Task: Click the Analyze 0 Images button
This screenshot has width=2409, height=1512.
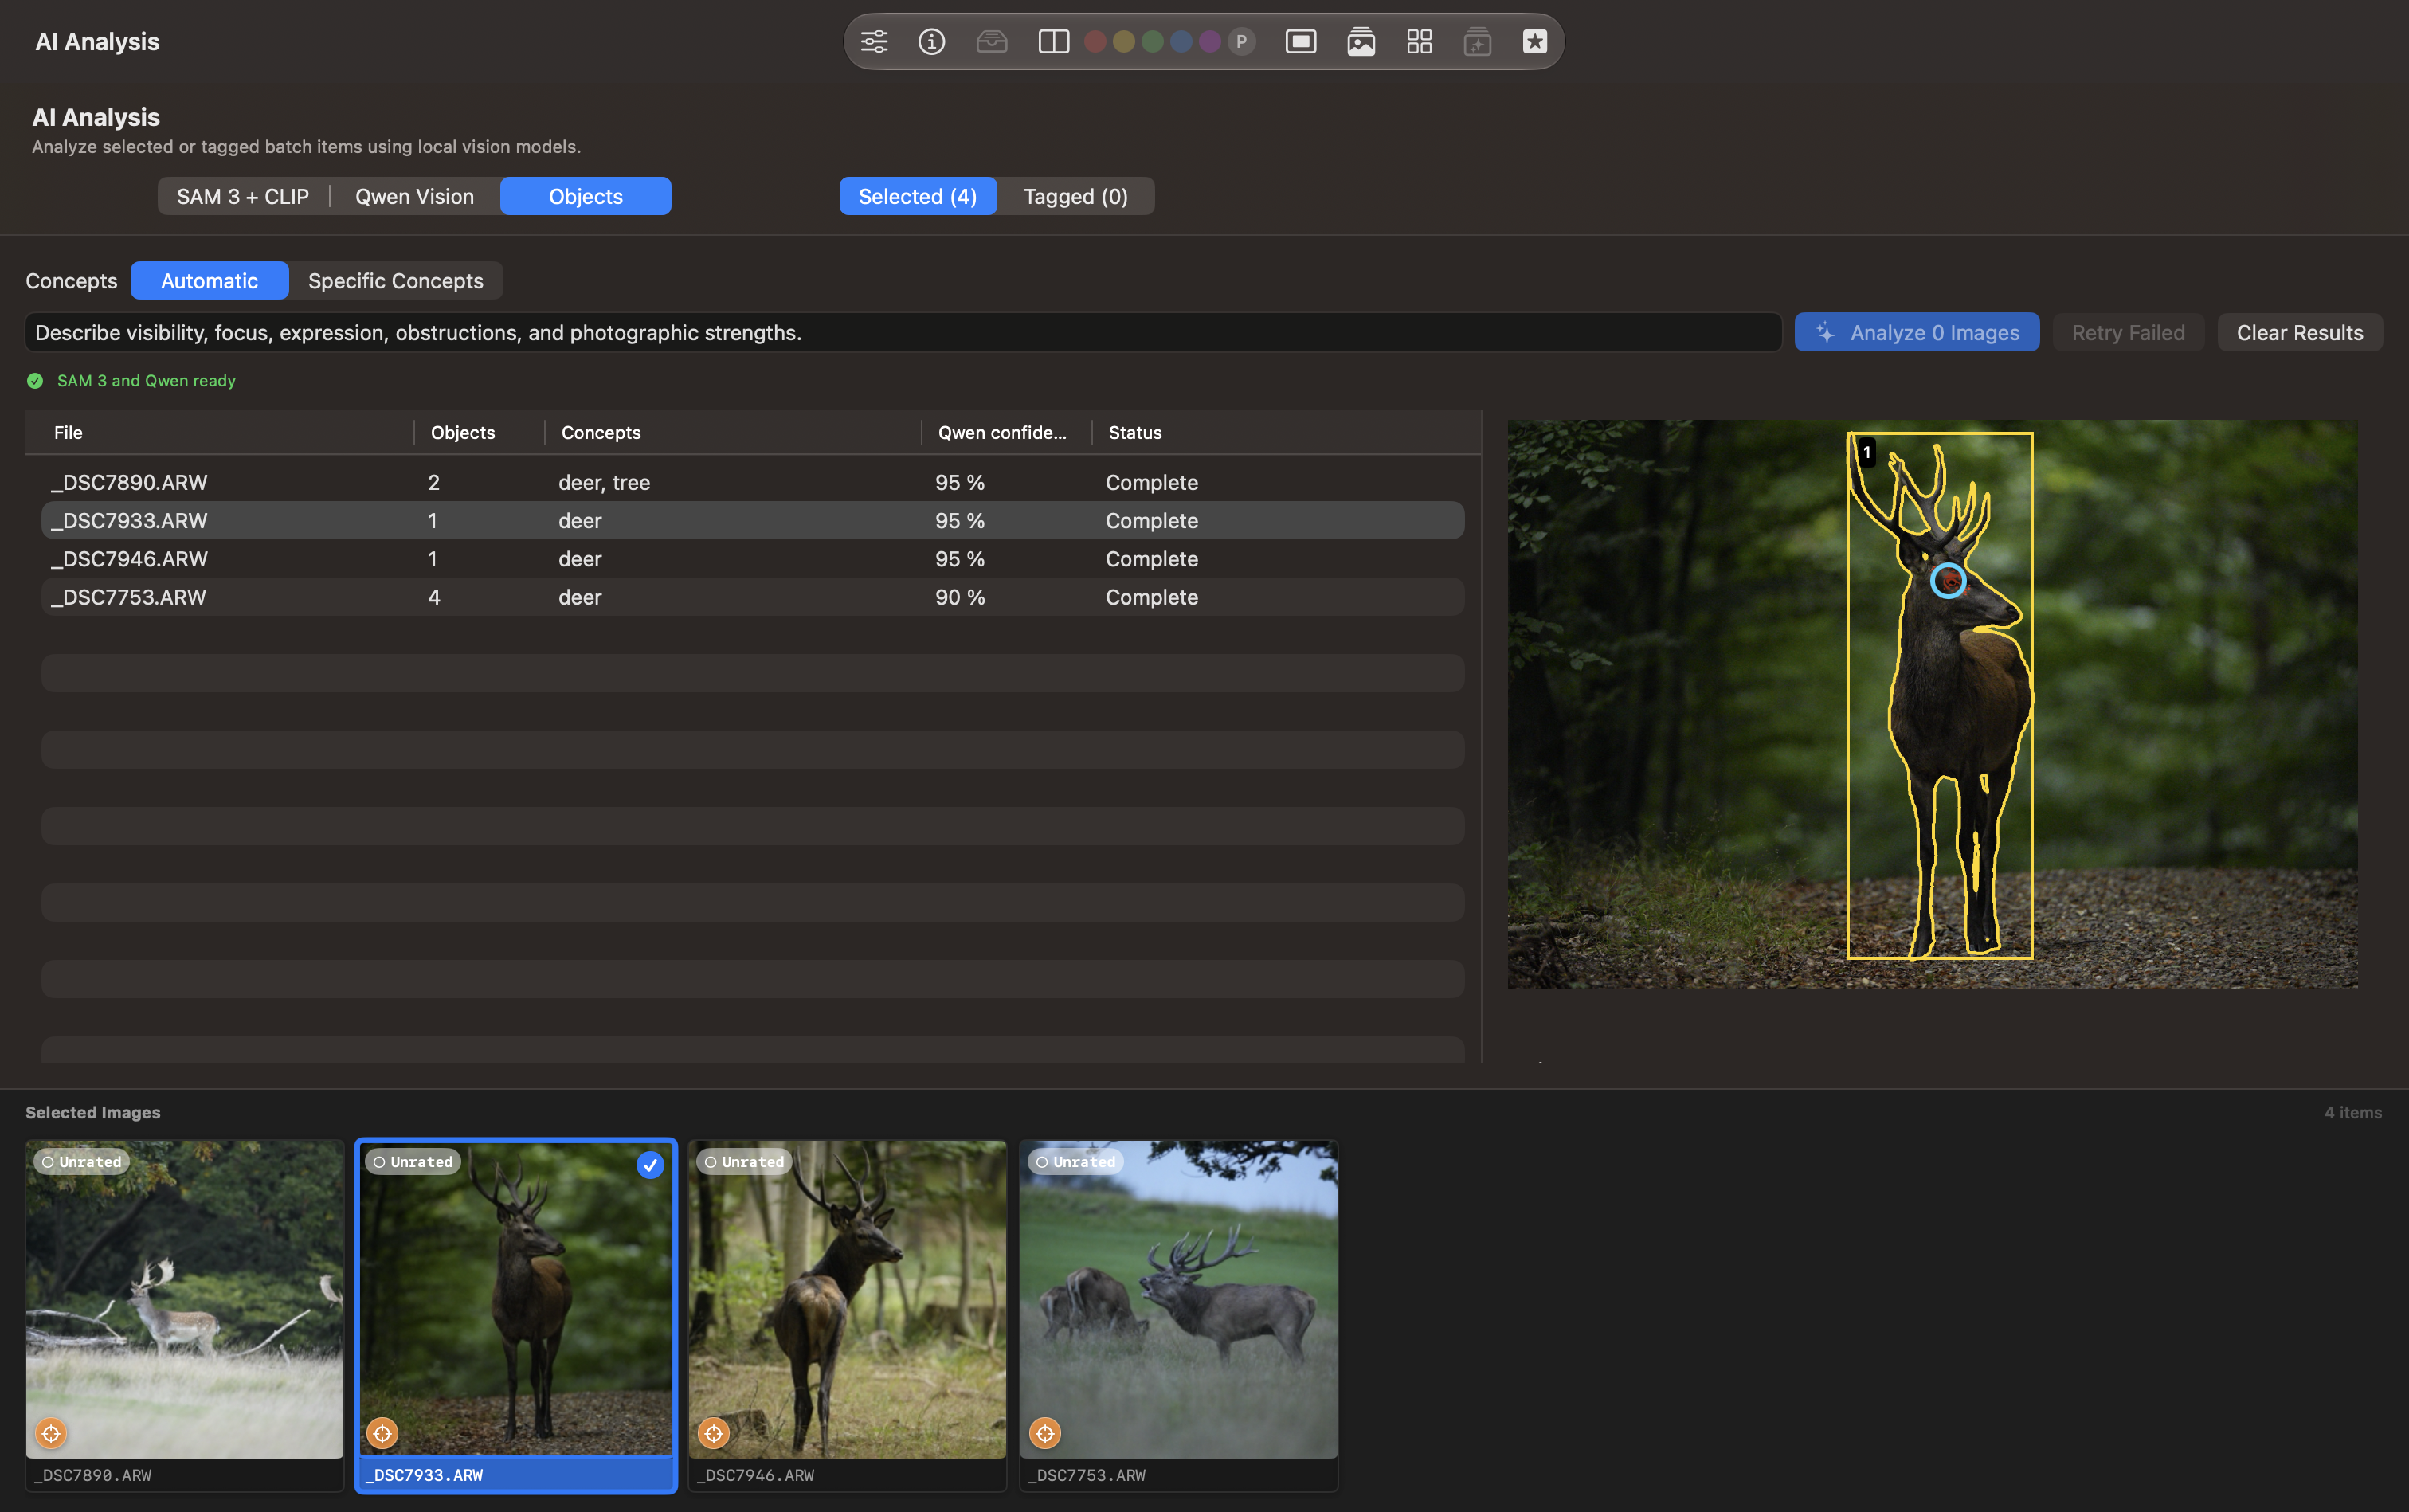Action: click(1917, 332)
